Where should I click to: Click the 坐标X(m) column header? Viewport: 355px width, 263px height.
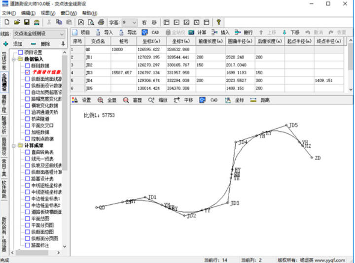click(151, 41)
